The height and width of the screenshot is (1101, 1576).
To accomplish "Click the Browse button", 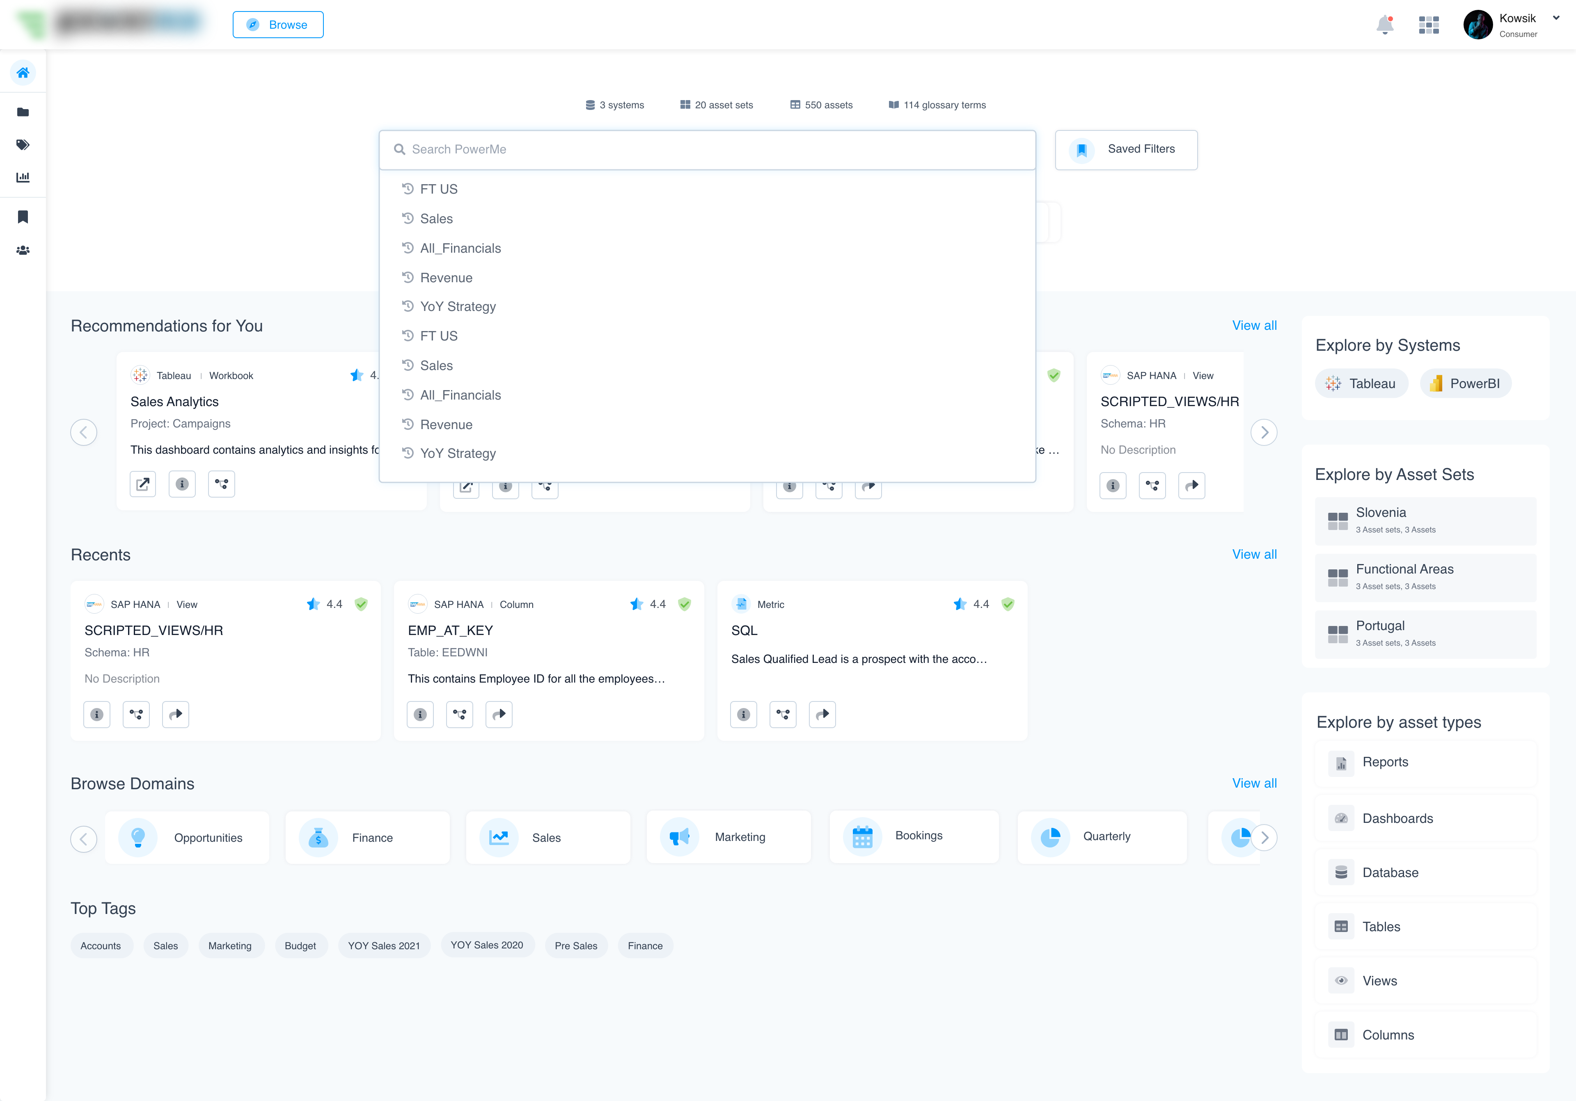I will (x=278, y=25).
